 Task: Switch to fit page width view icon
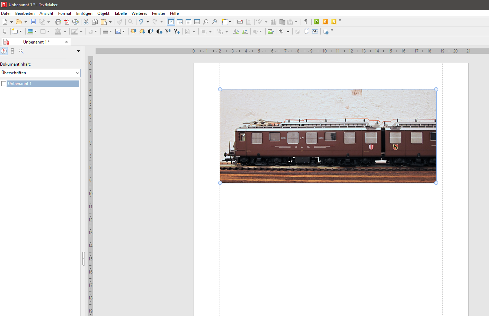pyautogui.click(x=180, y=22)
